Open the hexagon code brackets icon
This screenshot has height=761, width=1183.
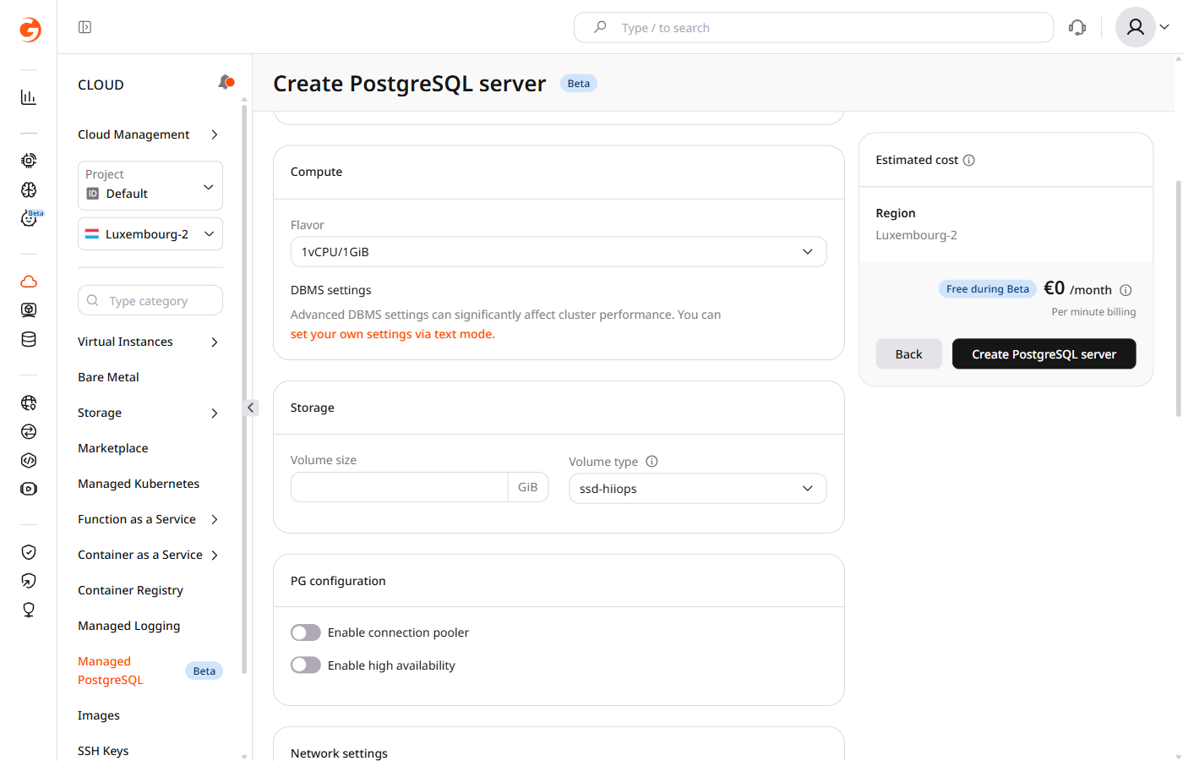[x=29, y=461]
